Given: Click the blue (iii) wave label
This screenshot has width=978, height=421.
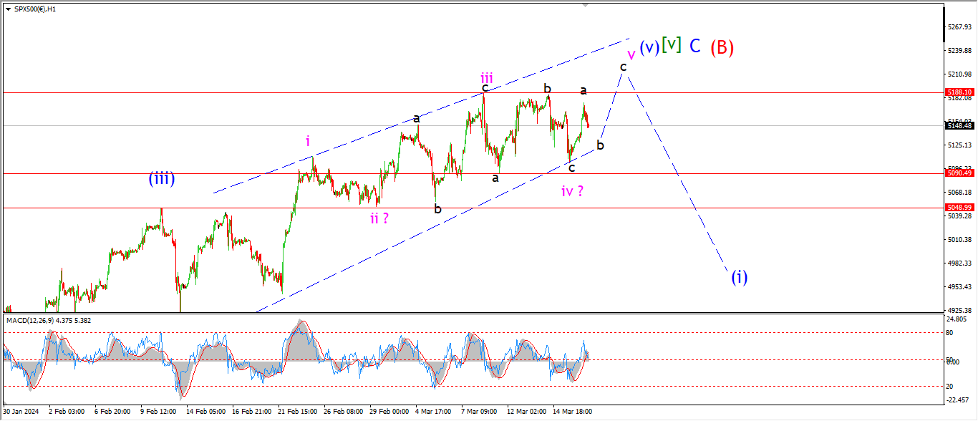Looking at the screenshot, I should click(162, 179).
